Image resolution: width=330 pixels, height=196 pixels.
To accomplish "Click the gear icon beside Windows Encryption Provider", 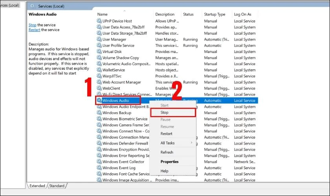I will click(x=99, y=149).
